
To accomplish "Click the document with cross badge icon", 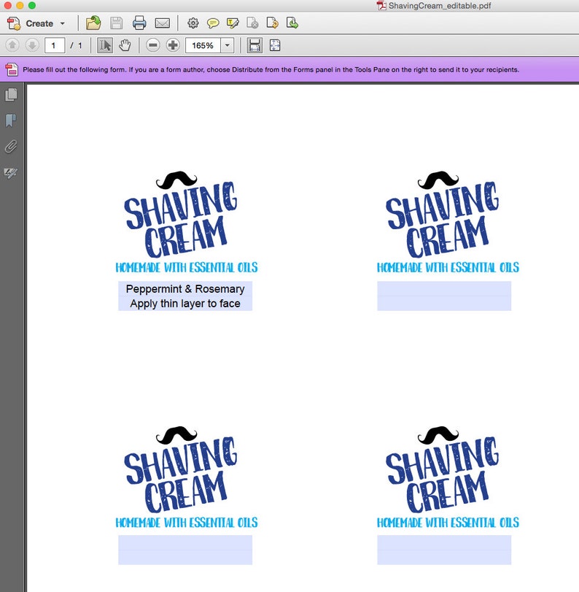I will [252, 23].
